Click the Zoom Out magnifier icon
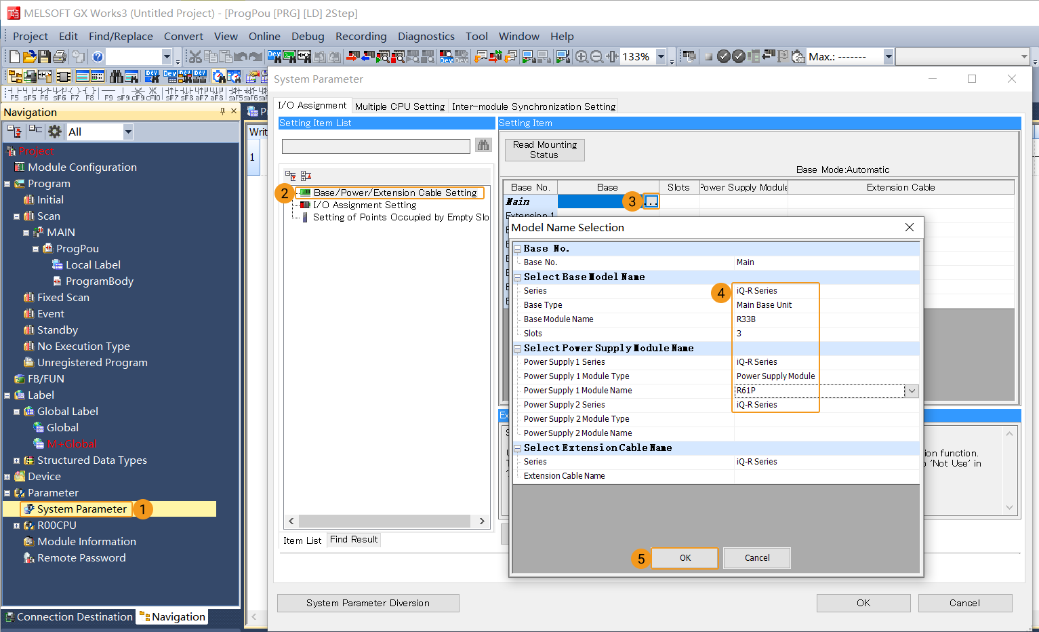 click(x=596, y=57)
